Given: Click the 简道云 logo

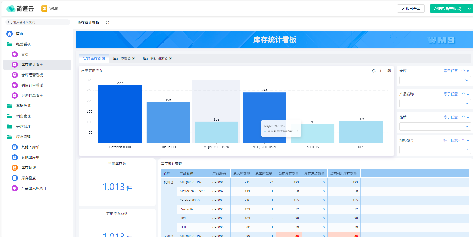Looking at the screenshot, I should pos(20,8).
